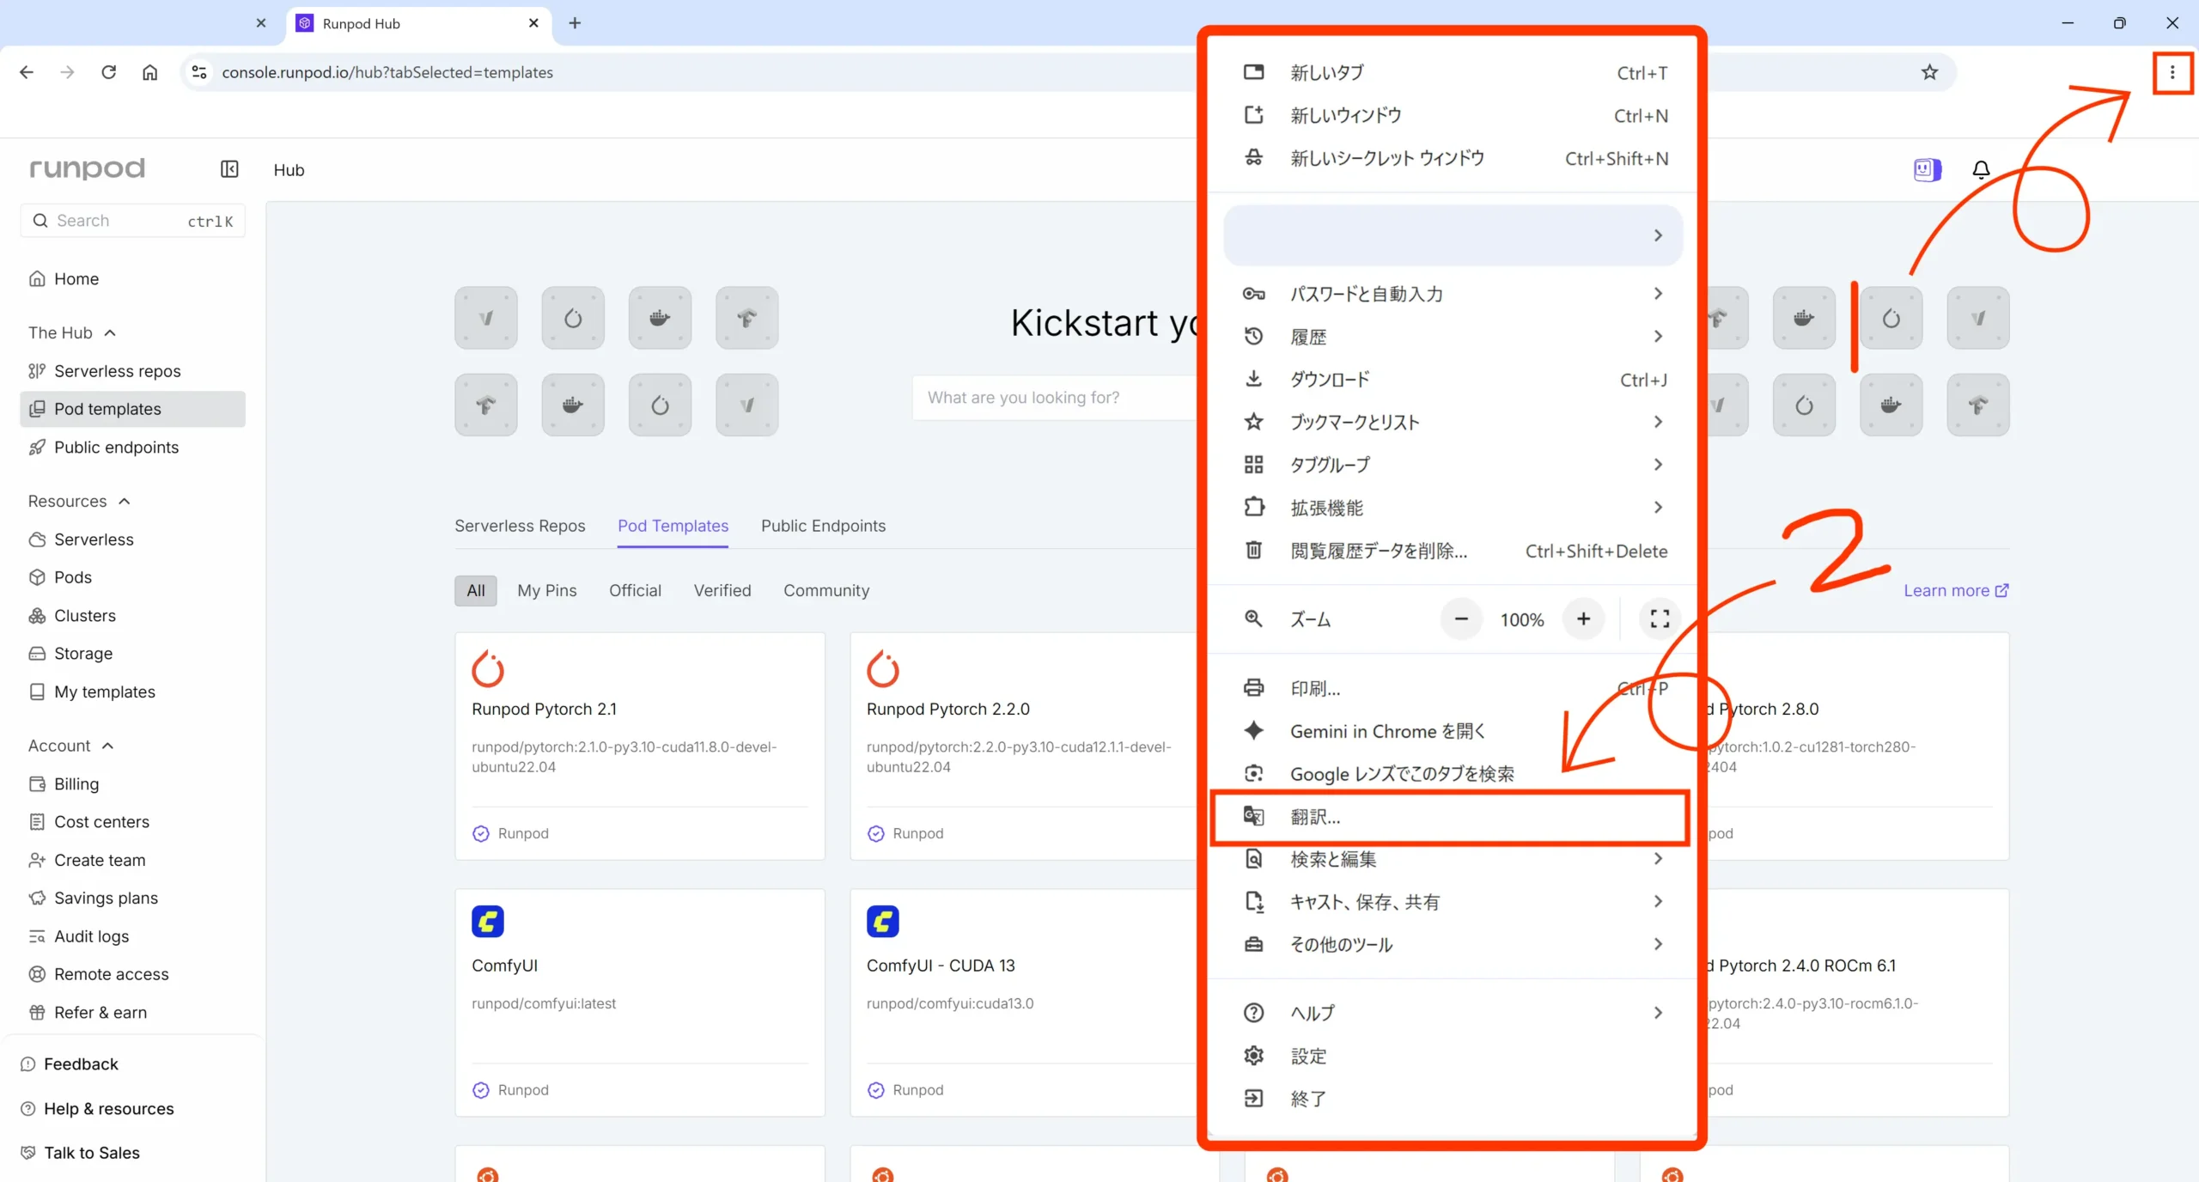Screen dimensions: 2199x1182
Task: Filter templates by Verified
Action: 722,590
